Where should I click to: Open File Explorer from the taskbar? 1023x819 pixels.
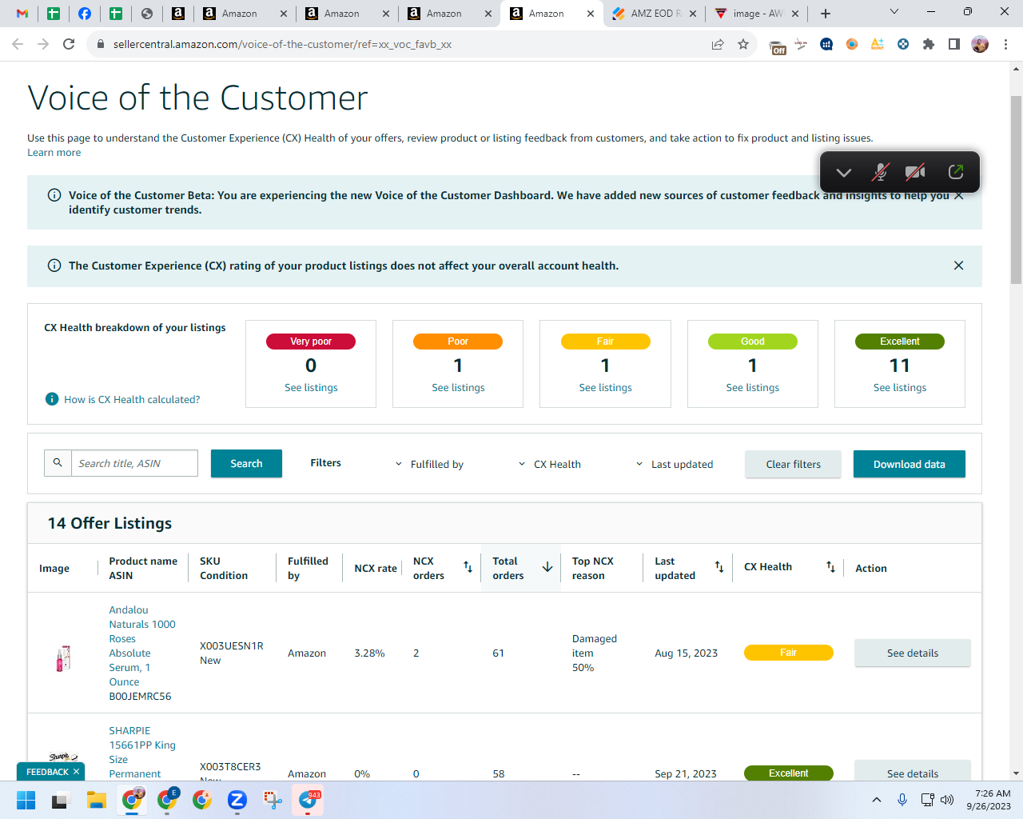tap(97, 800)
